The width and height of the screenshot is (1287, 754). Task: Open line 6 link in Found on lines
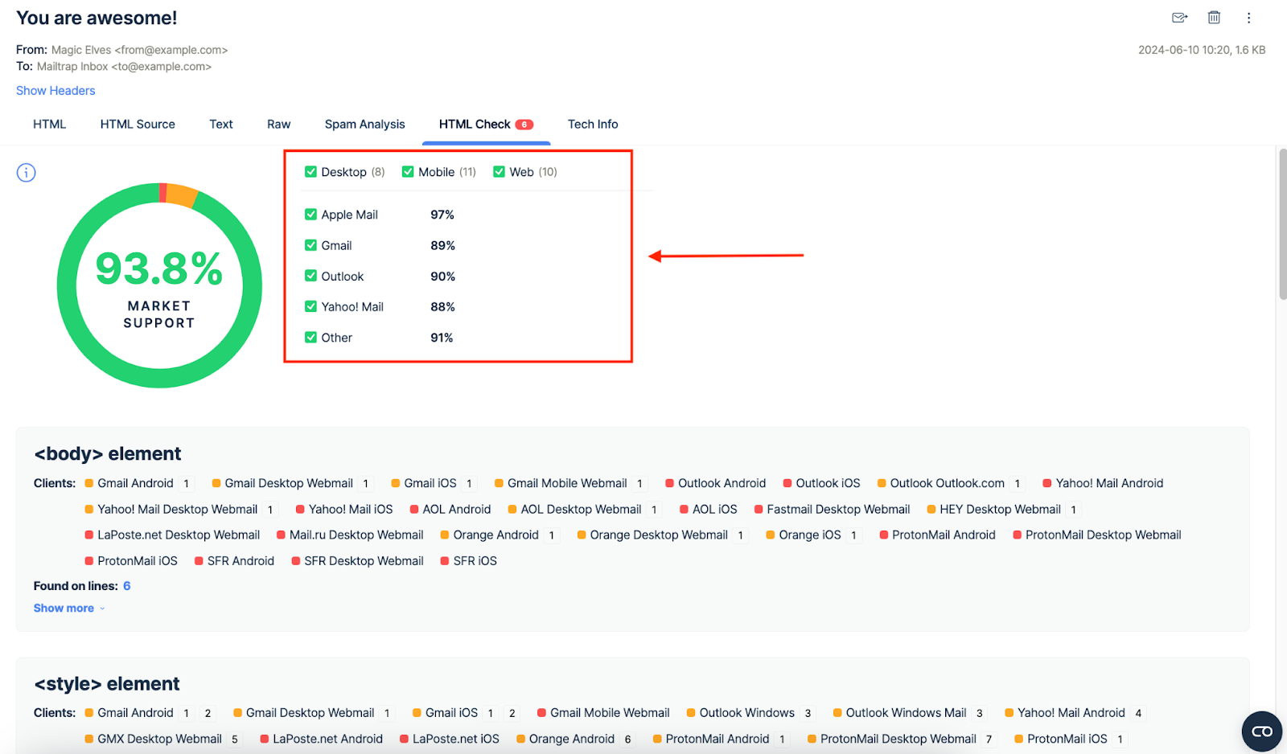(x=127, y=586)
